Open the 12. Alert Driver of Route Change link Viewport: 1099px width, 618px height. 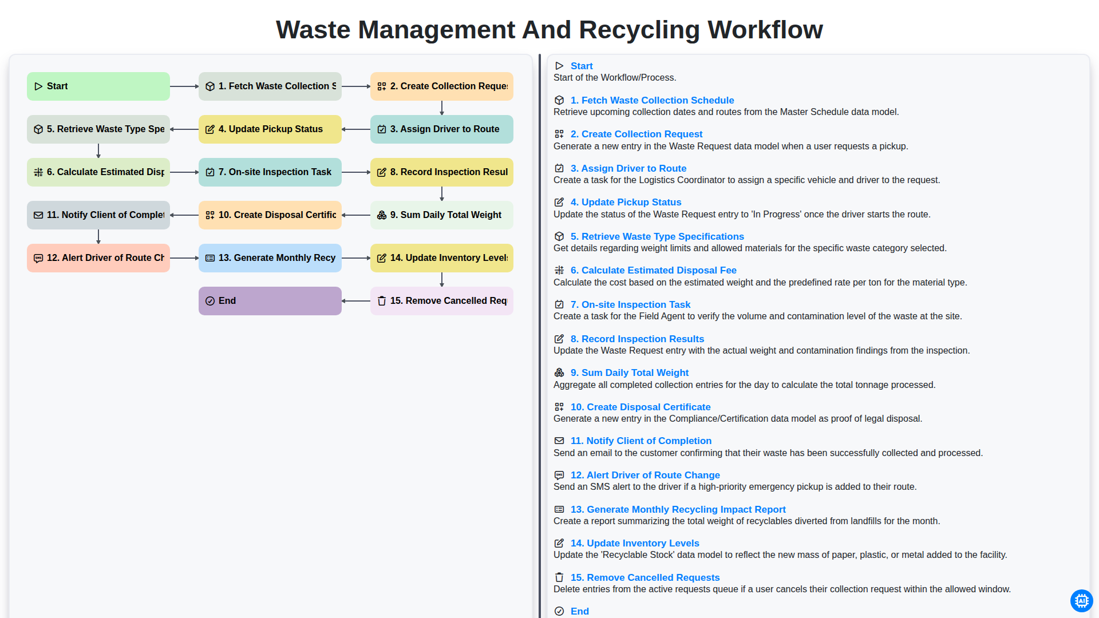pos(645,475)
